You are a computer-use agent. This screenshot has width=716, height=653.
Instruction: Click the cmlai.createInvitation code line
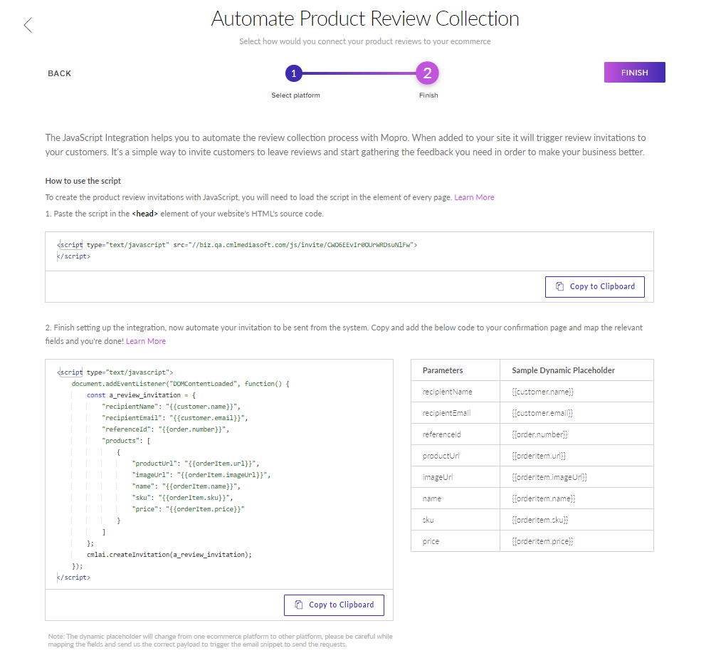point(169,555)
